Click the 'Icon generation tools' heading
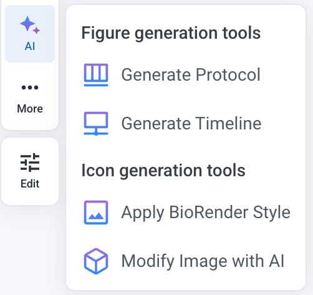Viewport: 313px width, 295px height. point(163,171)
